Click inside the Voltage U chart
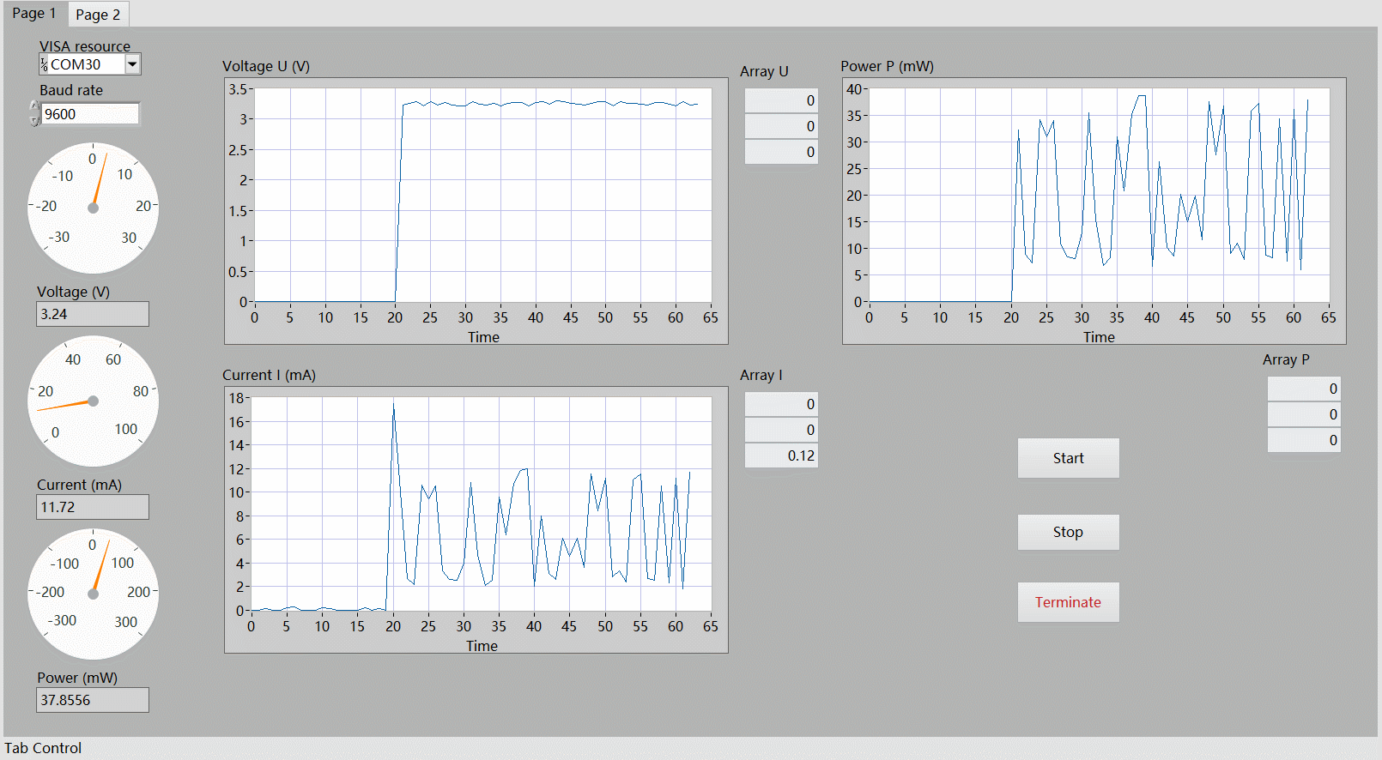 pyautogui.click(x=483, y=195)
